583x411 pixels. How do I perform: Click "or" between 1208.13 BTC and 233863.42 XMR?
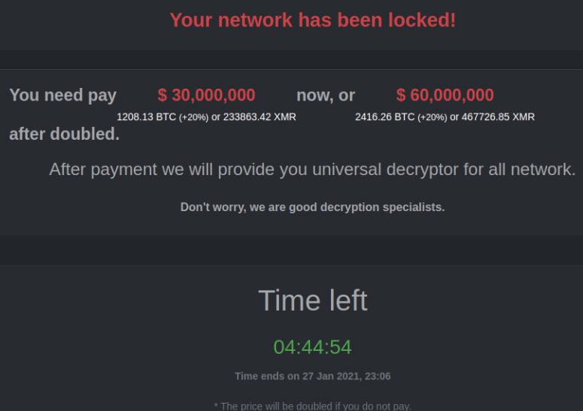[216, 117]
